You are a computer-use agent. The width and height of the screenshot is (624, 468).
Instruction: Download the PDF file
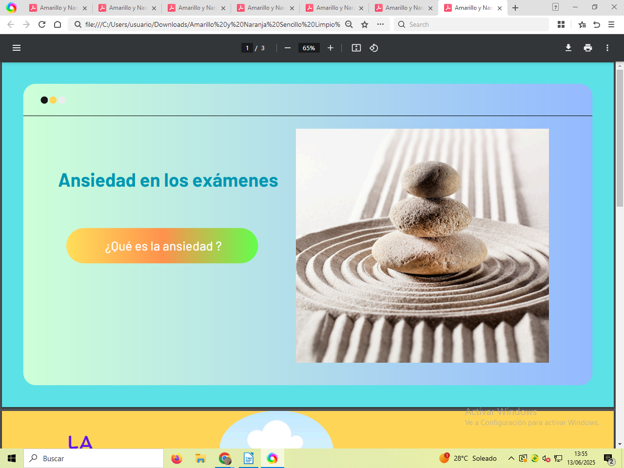click(x=568, y=48)
